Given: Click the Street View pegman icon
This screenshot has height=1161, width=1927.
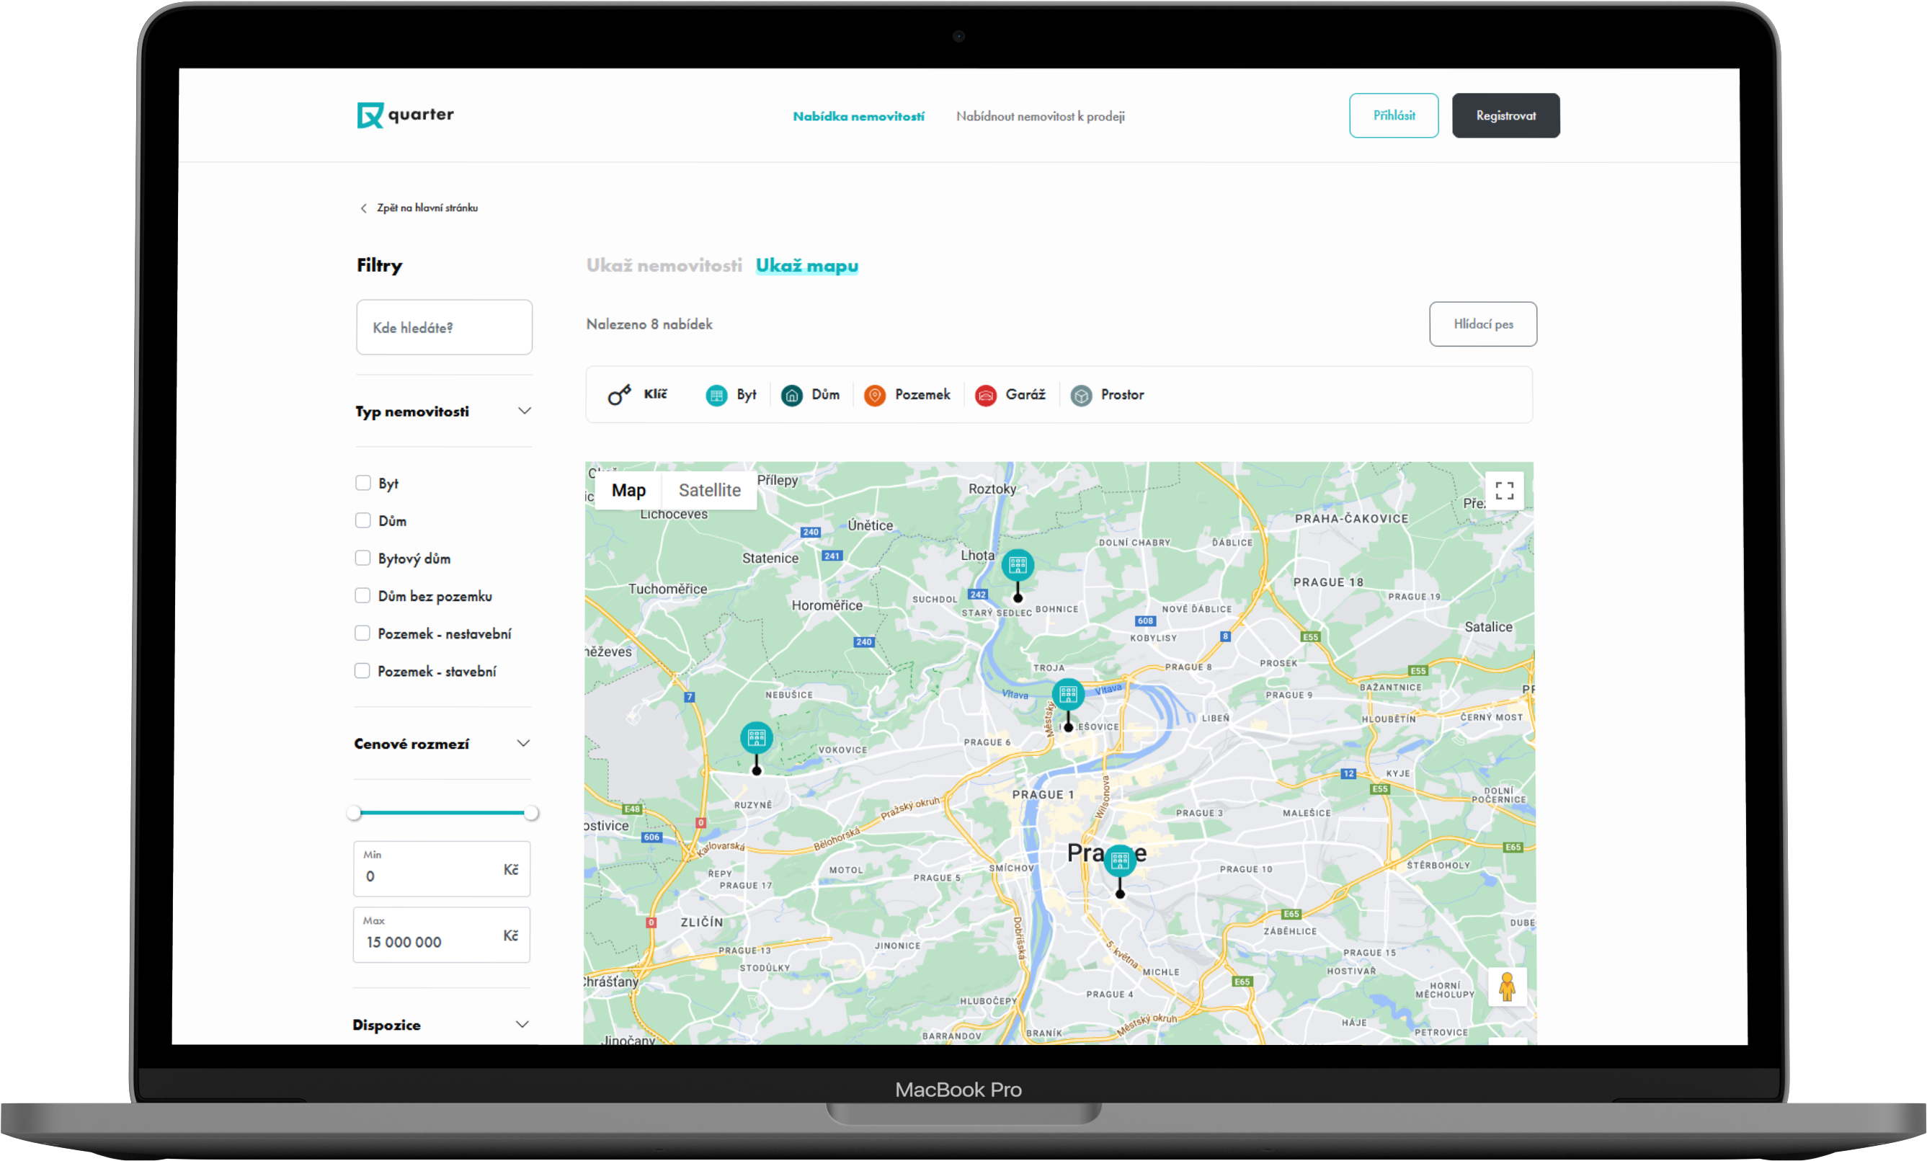Looking at the screenshot, I should pos(1506,986).
